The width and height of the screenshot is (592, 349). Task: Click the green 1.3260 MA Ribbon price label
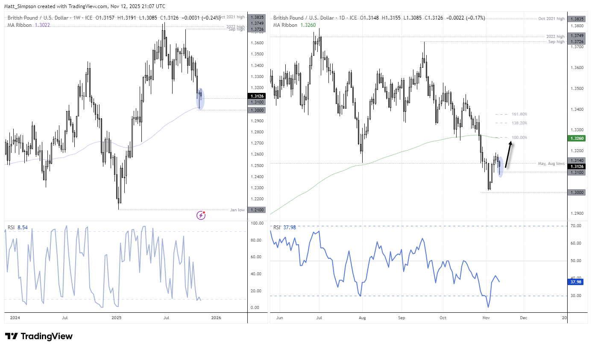[576, 138]
